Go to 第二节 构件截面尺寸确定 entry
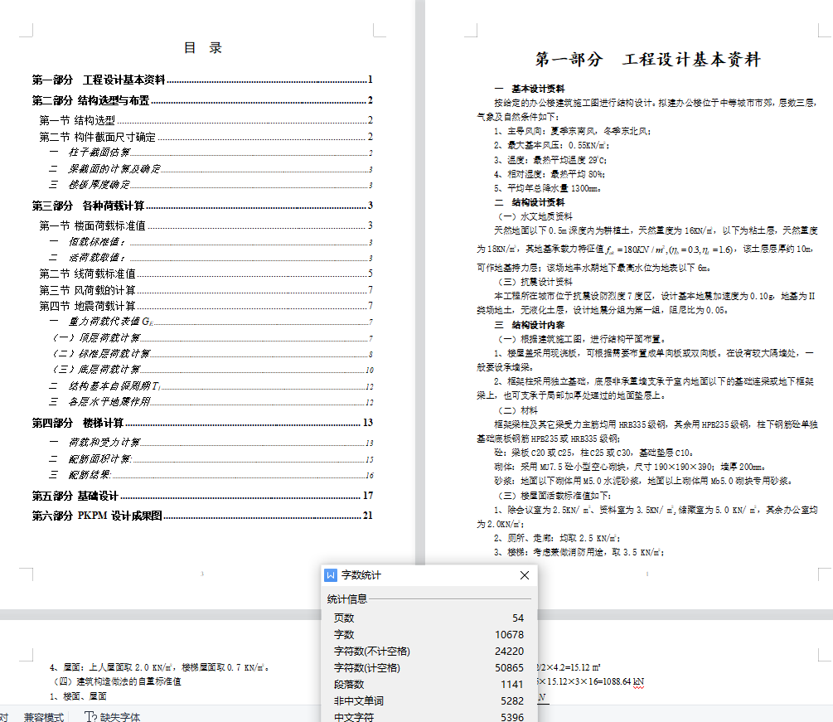Viewport: 833px width, 722px height. tap(97, 137)
